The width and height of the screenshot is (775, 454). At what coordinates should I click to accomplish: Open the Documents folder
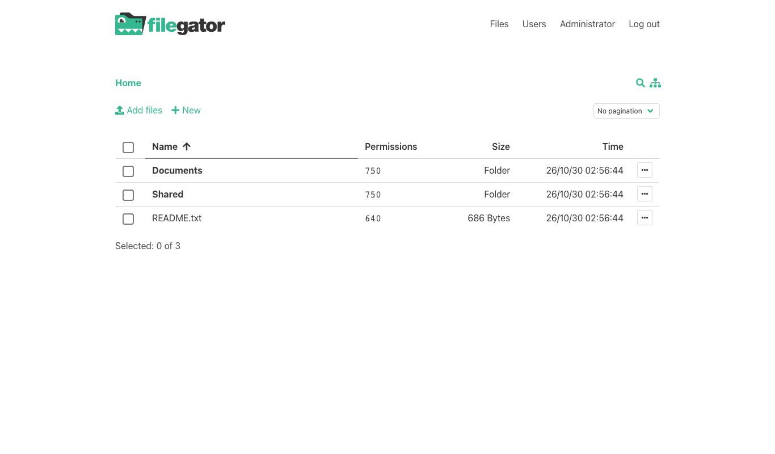point(177,170)
